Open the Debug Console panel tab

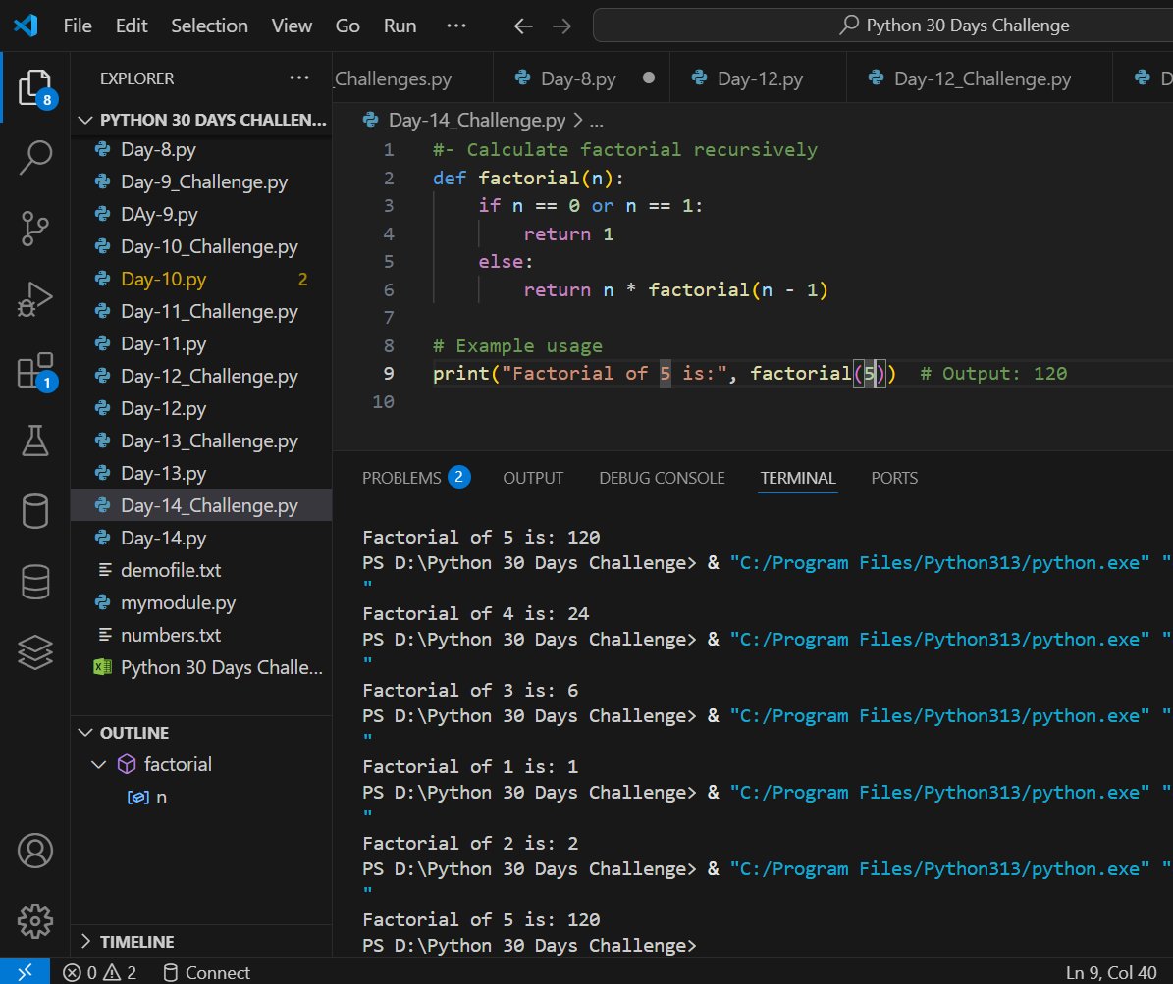[662, 478]
